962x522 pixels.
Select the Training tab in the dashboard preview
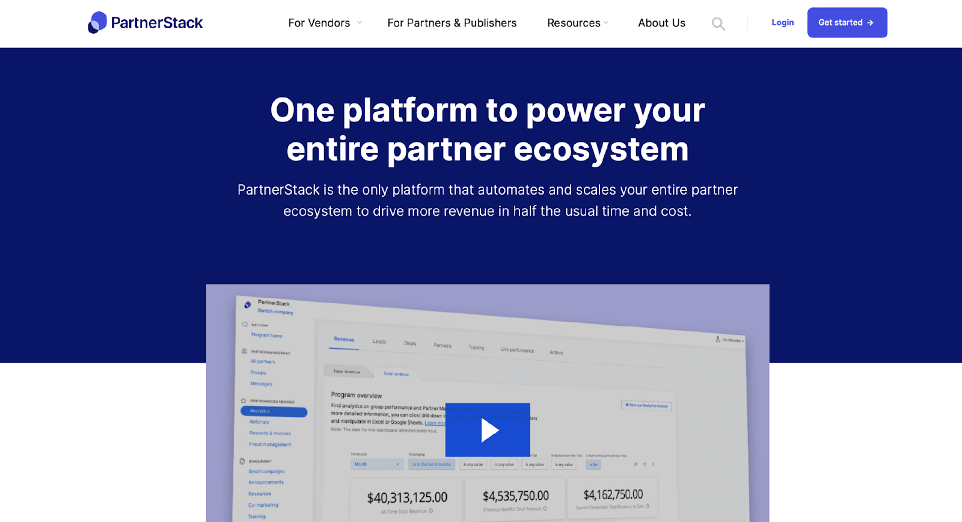pos(476,348)
